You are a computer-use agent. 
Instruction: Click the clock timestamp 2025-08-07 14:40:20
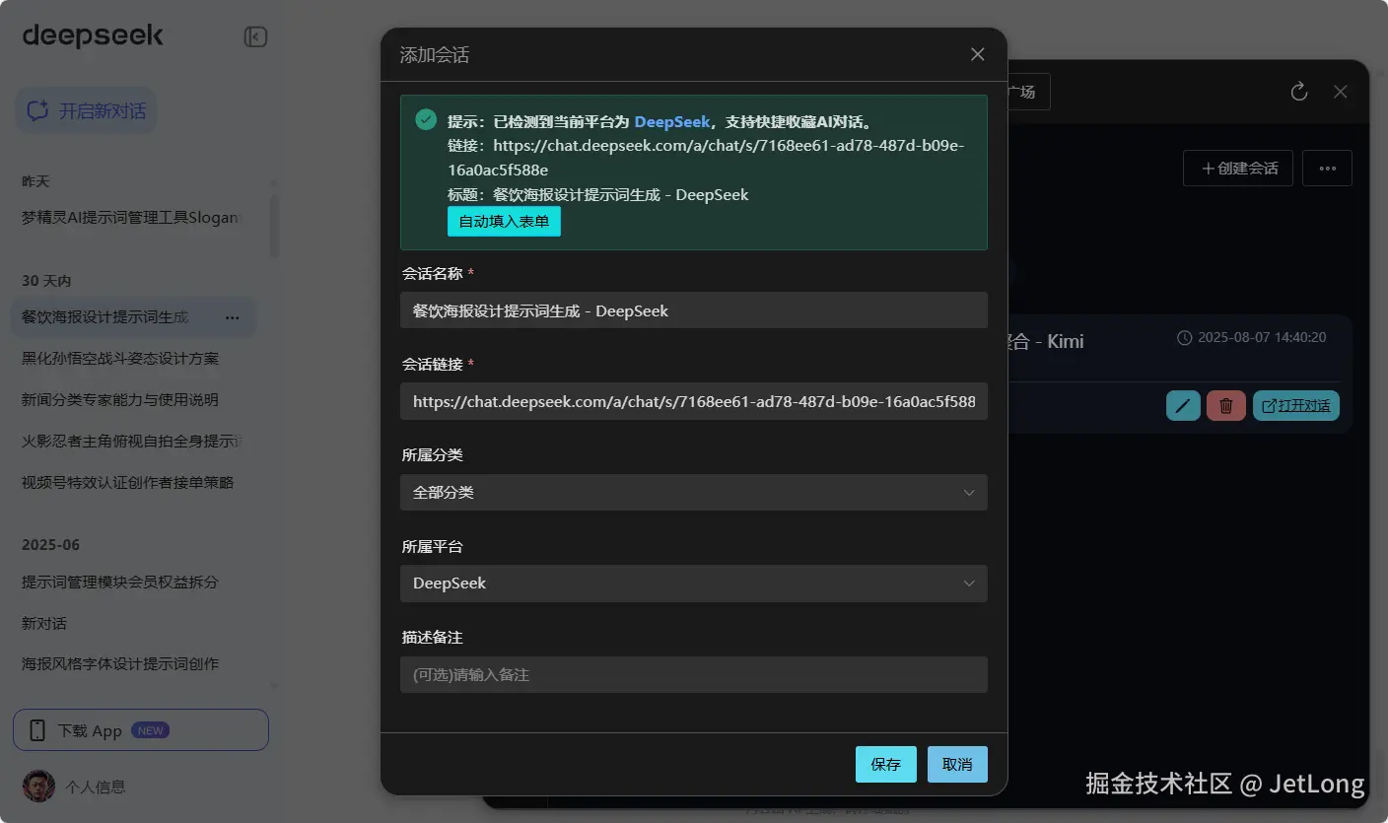1252,337
